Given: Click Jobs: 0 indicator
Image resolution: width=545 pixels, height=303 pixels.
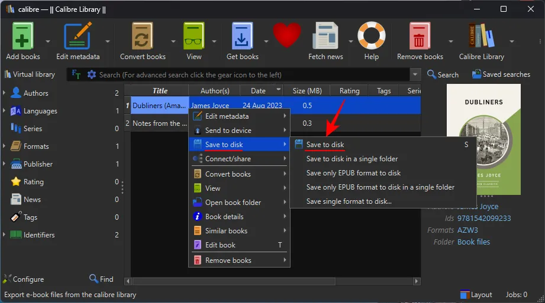Looking at the screenshot, I should tap(516, 295).
